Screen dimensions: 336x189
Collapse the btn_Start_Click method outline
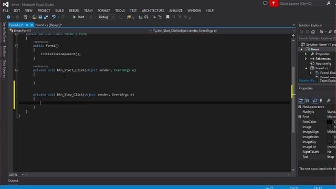click(x=16, y=70)
